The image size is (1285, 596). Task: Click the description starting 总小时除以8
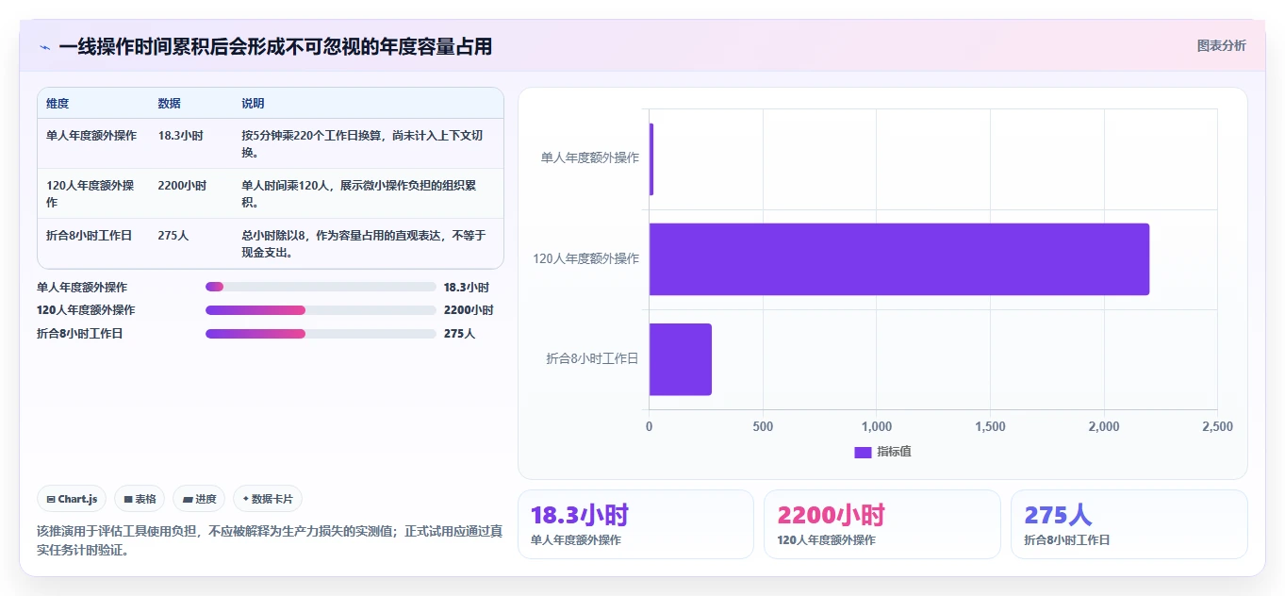click(x=363, y=244)
